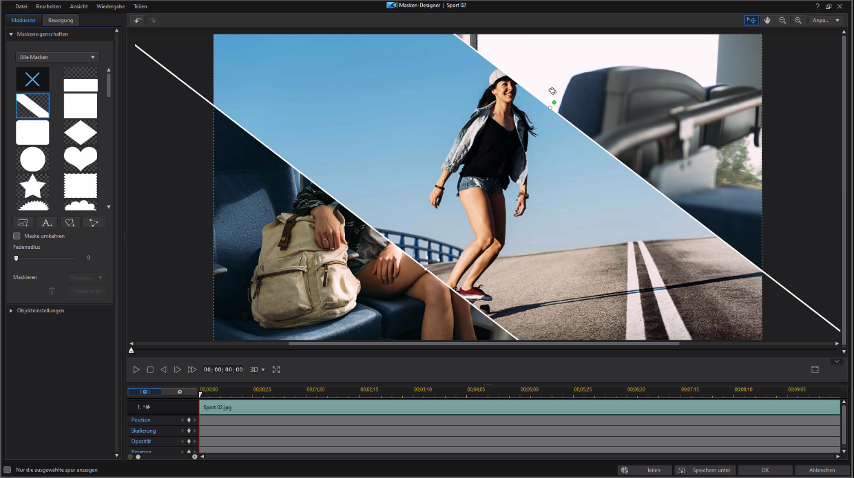Create a text mask with A+ icon

(x=46, y=222)
